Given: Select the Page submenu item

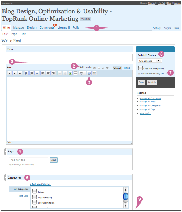Looking at the screenshot, I should [14, 34].
